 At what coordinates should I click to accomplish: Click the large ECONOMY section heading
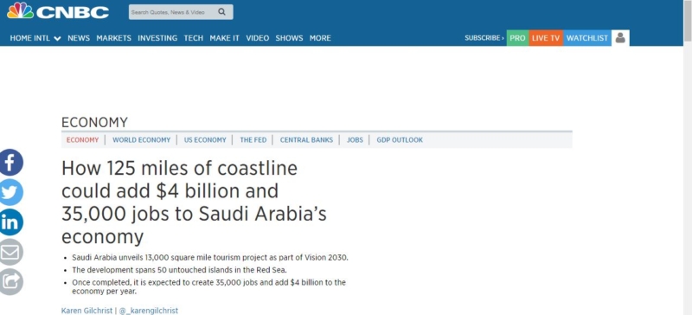point(94,122)
